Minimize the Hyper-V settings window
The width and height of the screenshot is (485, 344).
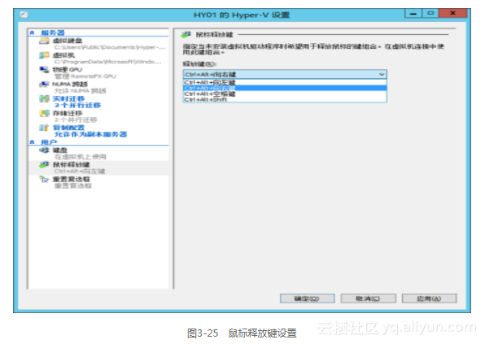[x=413, y=14]
